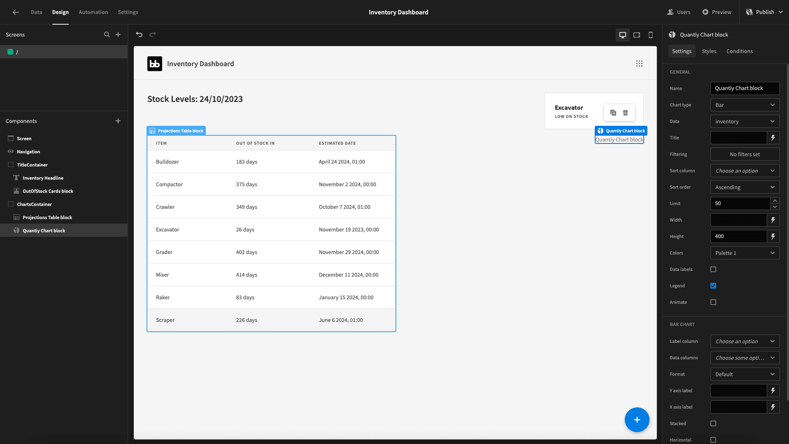Click lightning binding icon for X axis label

[x=773, y=407]
